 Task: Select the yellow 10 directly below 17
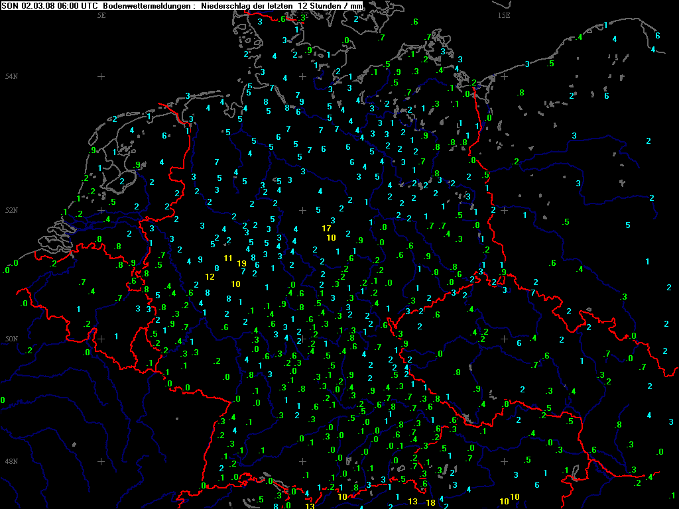click(332, 237)
